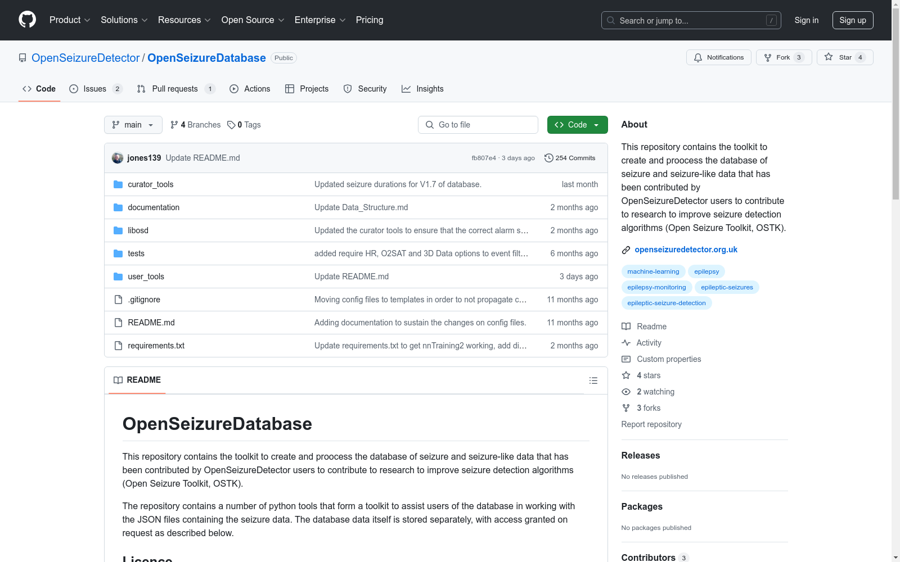The height and width of the screenshot is (562, 900).
Task: Click the pulse icon next to Activity
Action: click(626, 343)
